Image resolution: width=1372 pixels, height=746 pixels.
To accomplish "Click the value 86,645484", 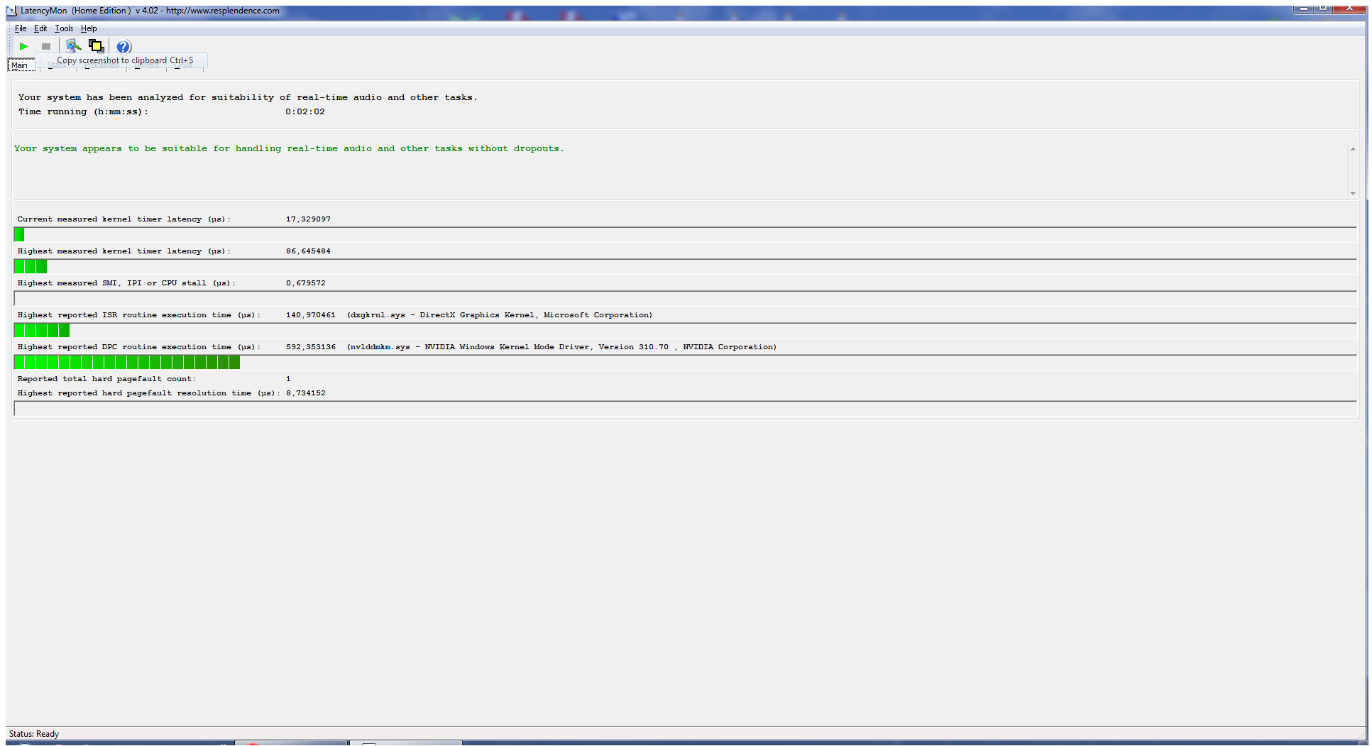I will pos(308,251).
